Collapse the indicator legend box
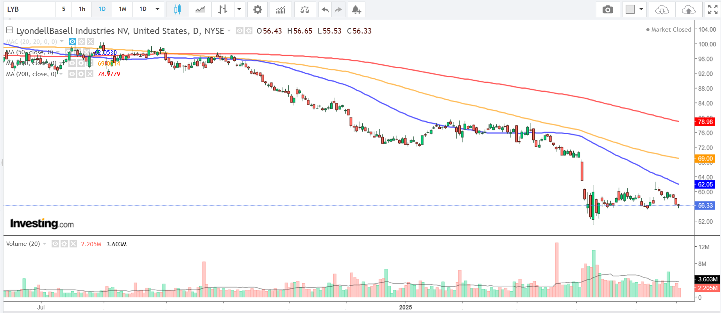Screen dimensions: 721x313 [x=9, y=30]
